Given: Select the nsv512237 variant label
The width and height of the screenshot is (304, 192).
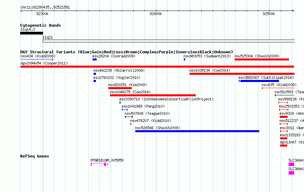Looking at the screenshot, I should (292, 121).
